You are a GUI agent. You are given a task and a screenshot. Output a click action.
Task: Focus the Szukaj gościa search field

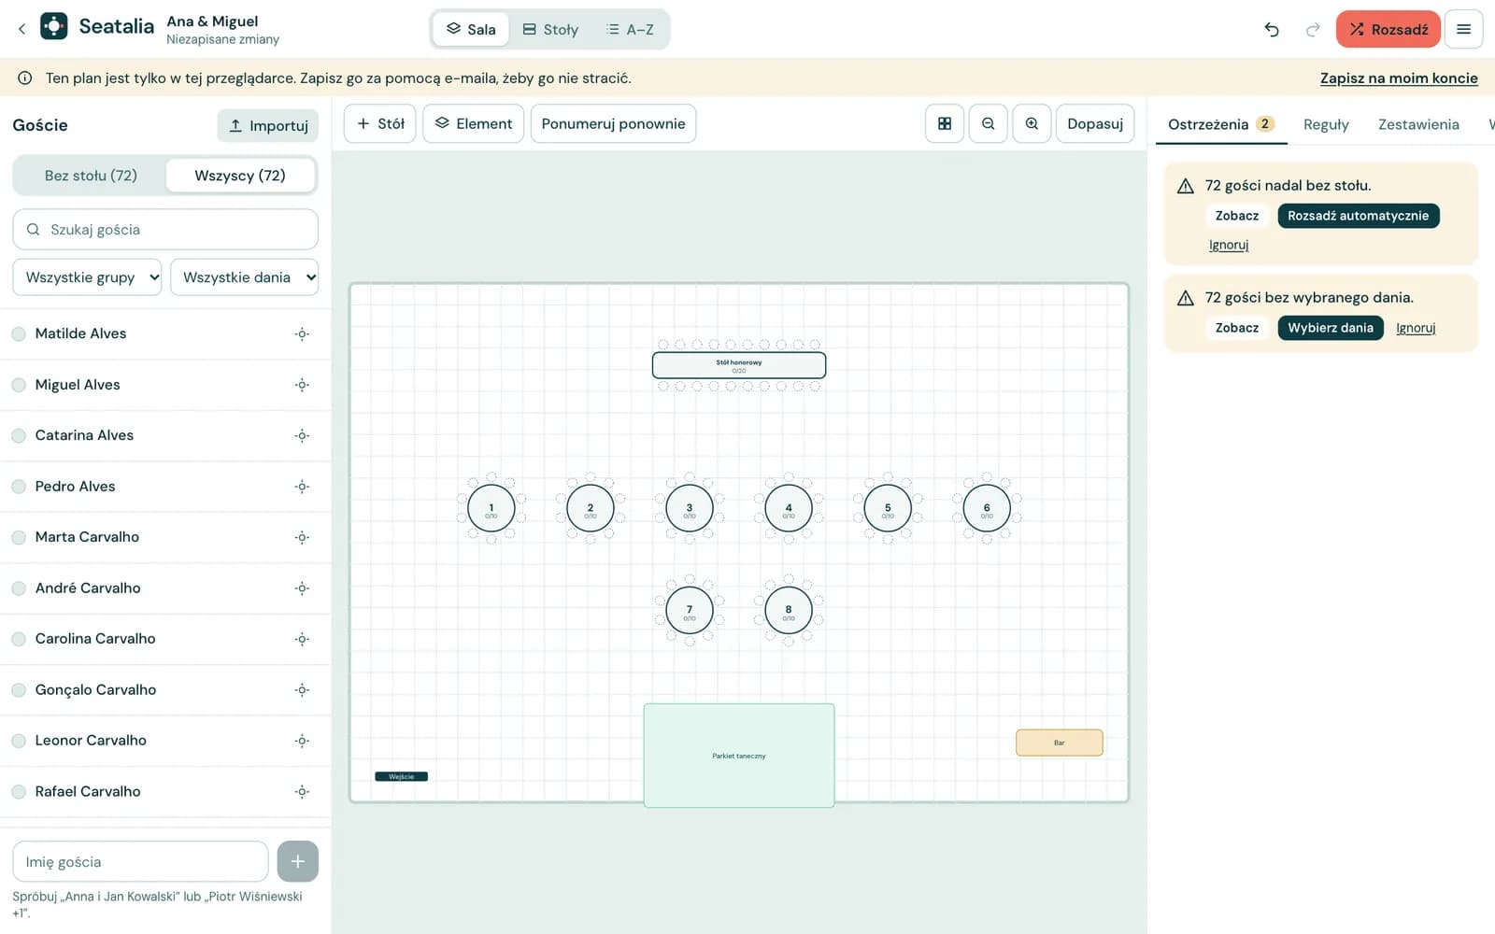pyautogui.click(x=165, y=230)
